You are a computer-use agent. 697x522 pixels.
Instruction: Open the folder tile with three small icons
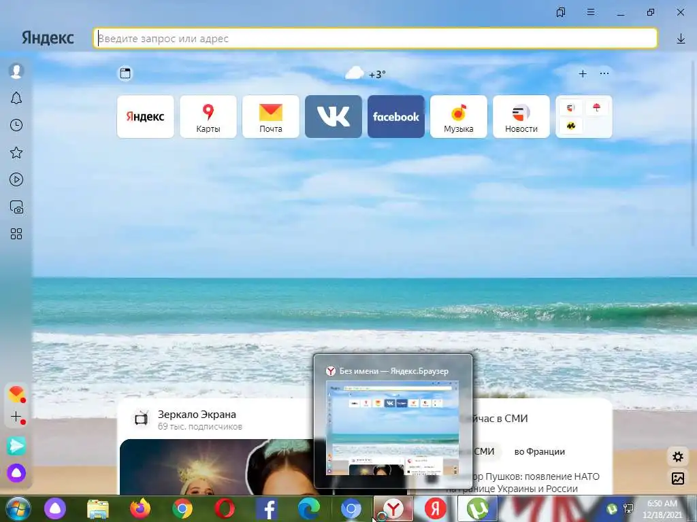click(x=584, y=116)
